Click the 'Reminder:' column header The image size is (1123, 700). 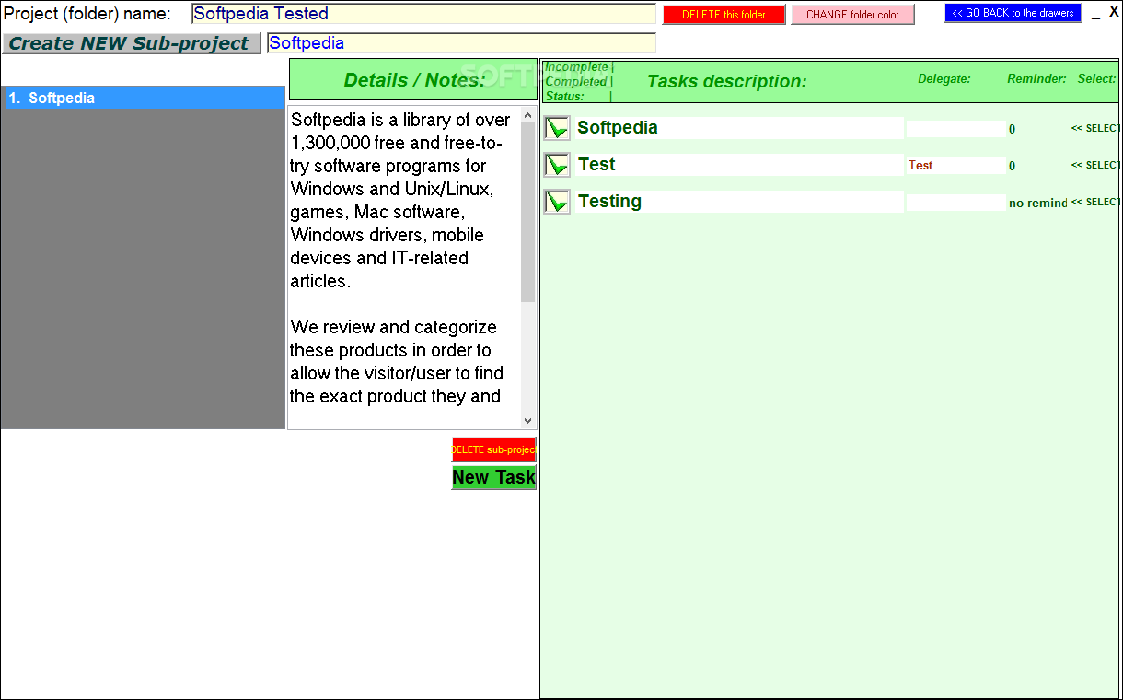[1036, 79]
